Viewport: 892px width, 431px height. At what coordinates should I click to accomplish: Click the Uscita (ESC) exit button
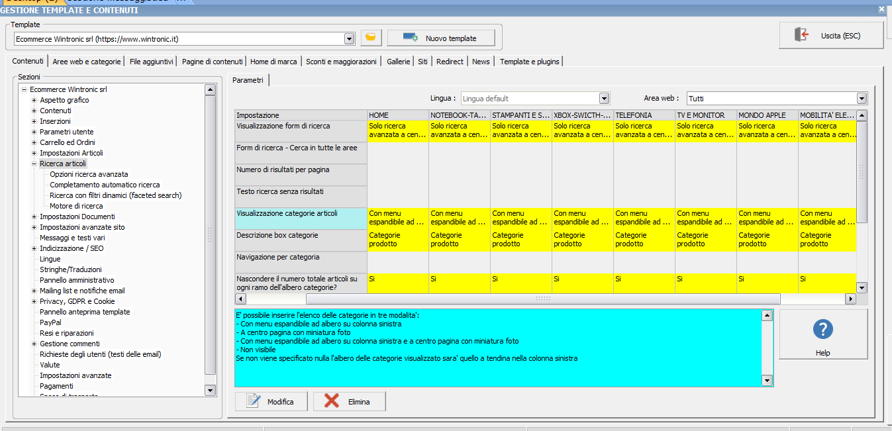click(x=831, y=36)
